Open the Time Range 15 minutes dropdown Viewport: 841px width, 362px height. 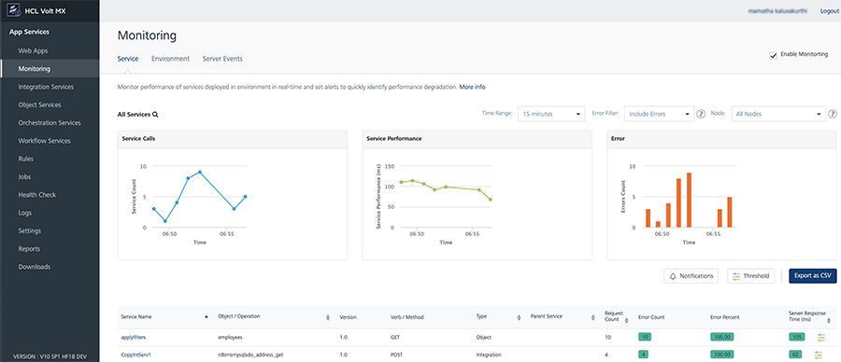point(550,114)
